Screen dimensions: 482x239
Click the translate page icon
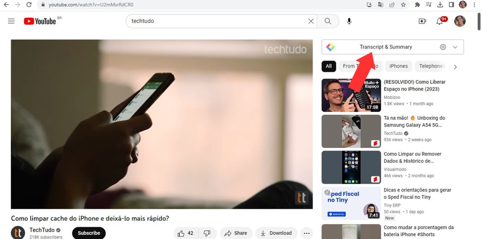(381, 4)
